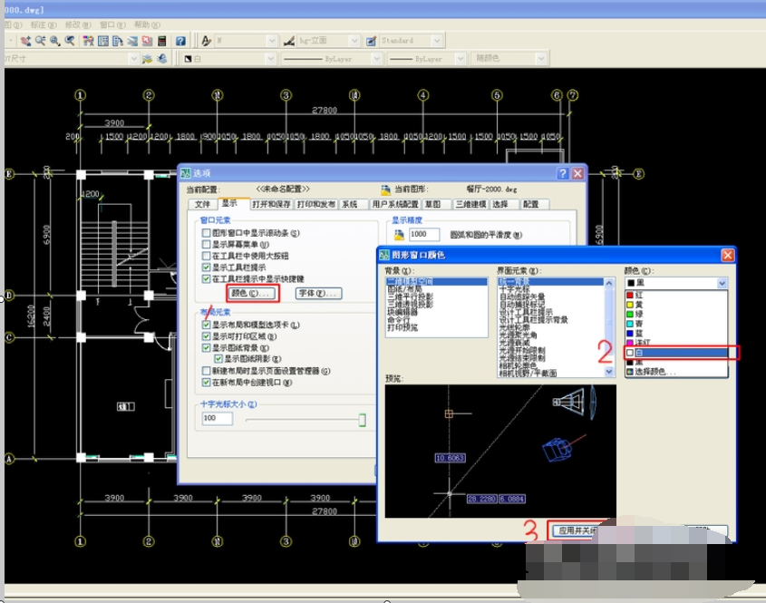Enable 显示屏幕菜单 checkbox
This screenshot has width=766, height=603.
(206, 244)
